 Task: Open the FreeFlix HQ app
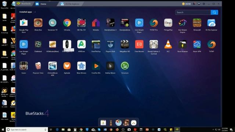coord(96,66)
